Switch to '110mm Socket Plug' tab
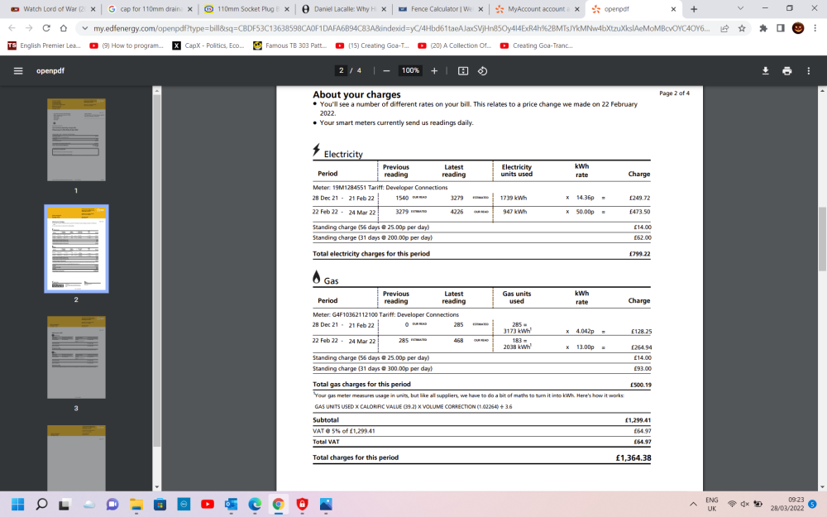827x517 pixels. [246, 9]
